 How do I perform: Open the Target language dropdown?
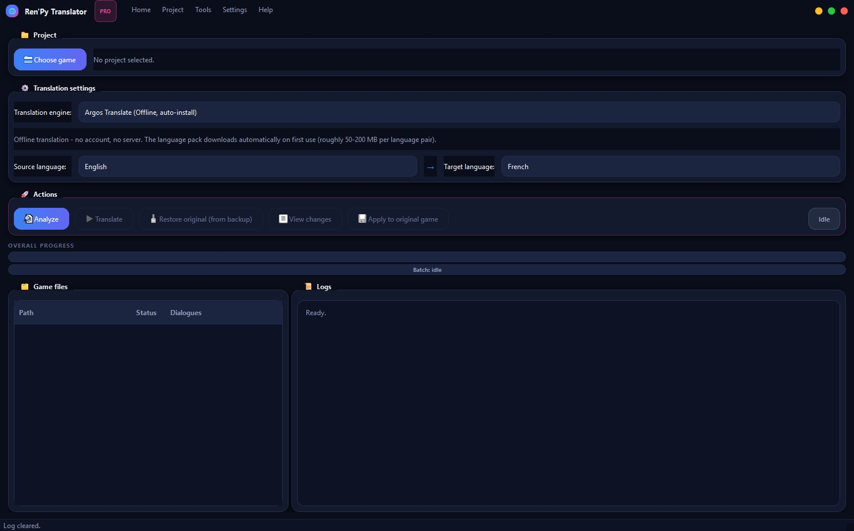tap(671, 166)
